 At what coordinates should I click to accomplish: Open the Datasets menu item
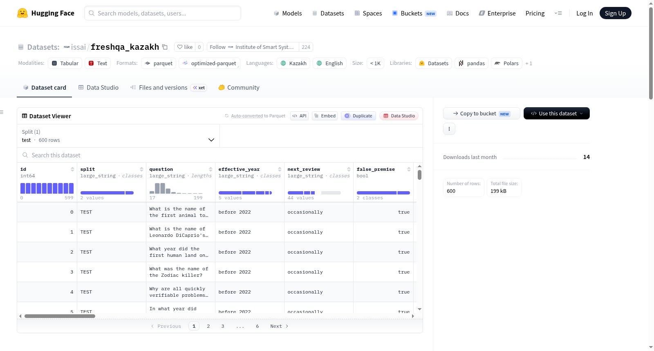pos(328,13)
